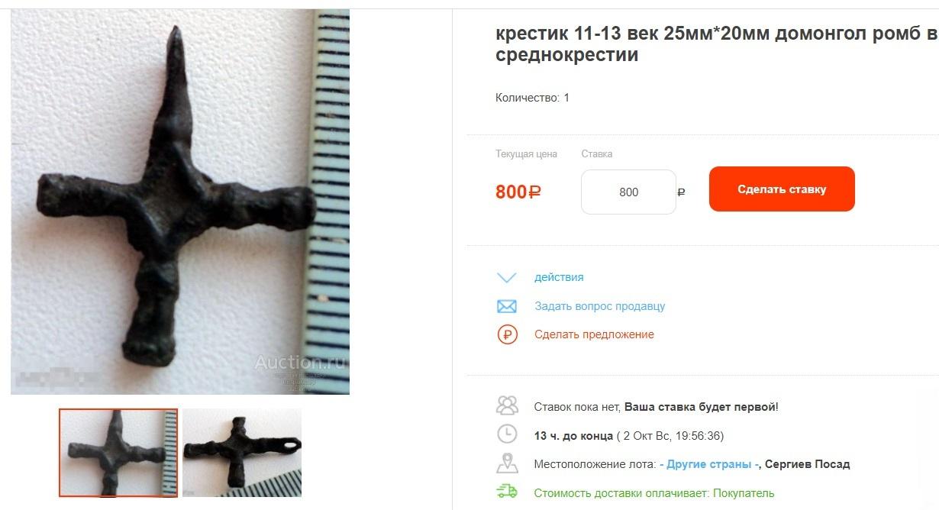
Task: Open the Задать вопрос продавцу link
Action: pyautogui.click(x=600, y=306)
